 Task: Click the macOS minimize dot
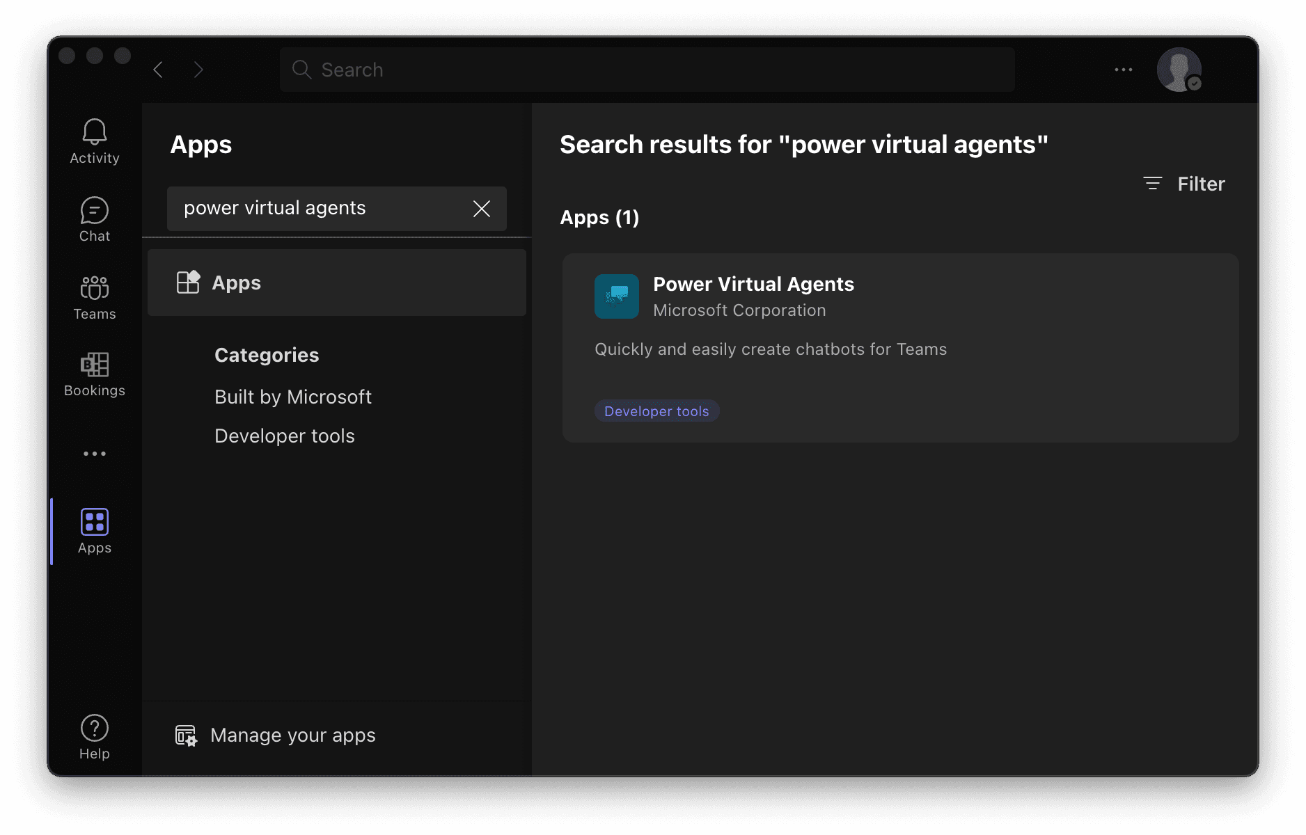[95, 56]
